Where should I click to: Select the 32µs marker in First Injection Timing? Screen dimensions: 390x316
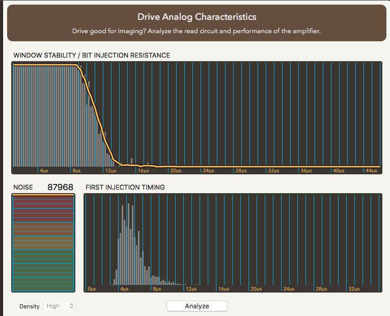click(x=354, y=289)
